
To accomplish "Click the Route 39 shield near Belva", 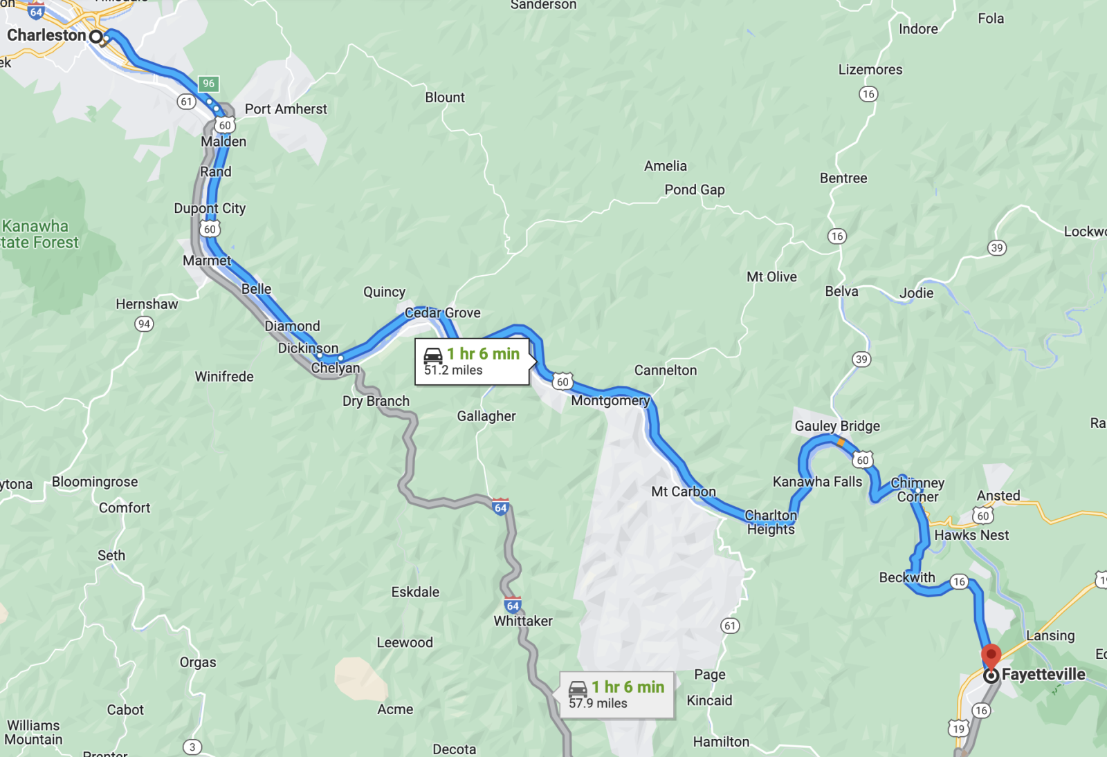I will (x=861, y=359).
